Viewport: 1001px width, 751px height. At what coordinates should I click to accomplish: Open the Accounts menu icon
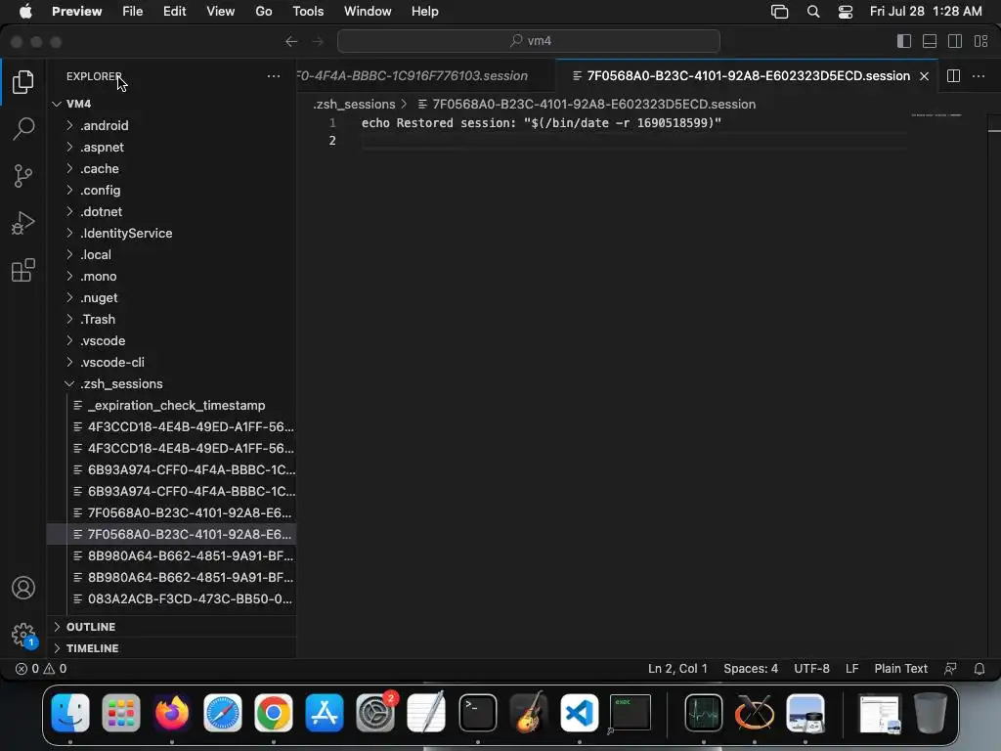tap(23, 588)
